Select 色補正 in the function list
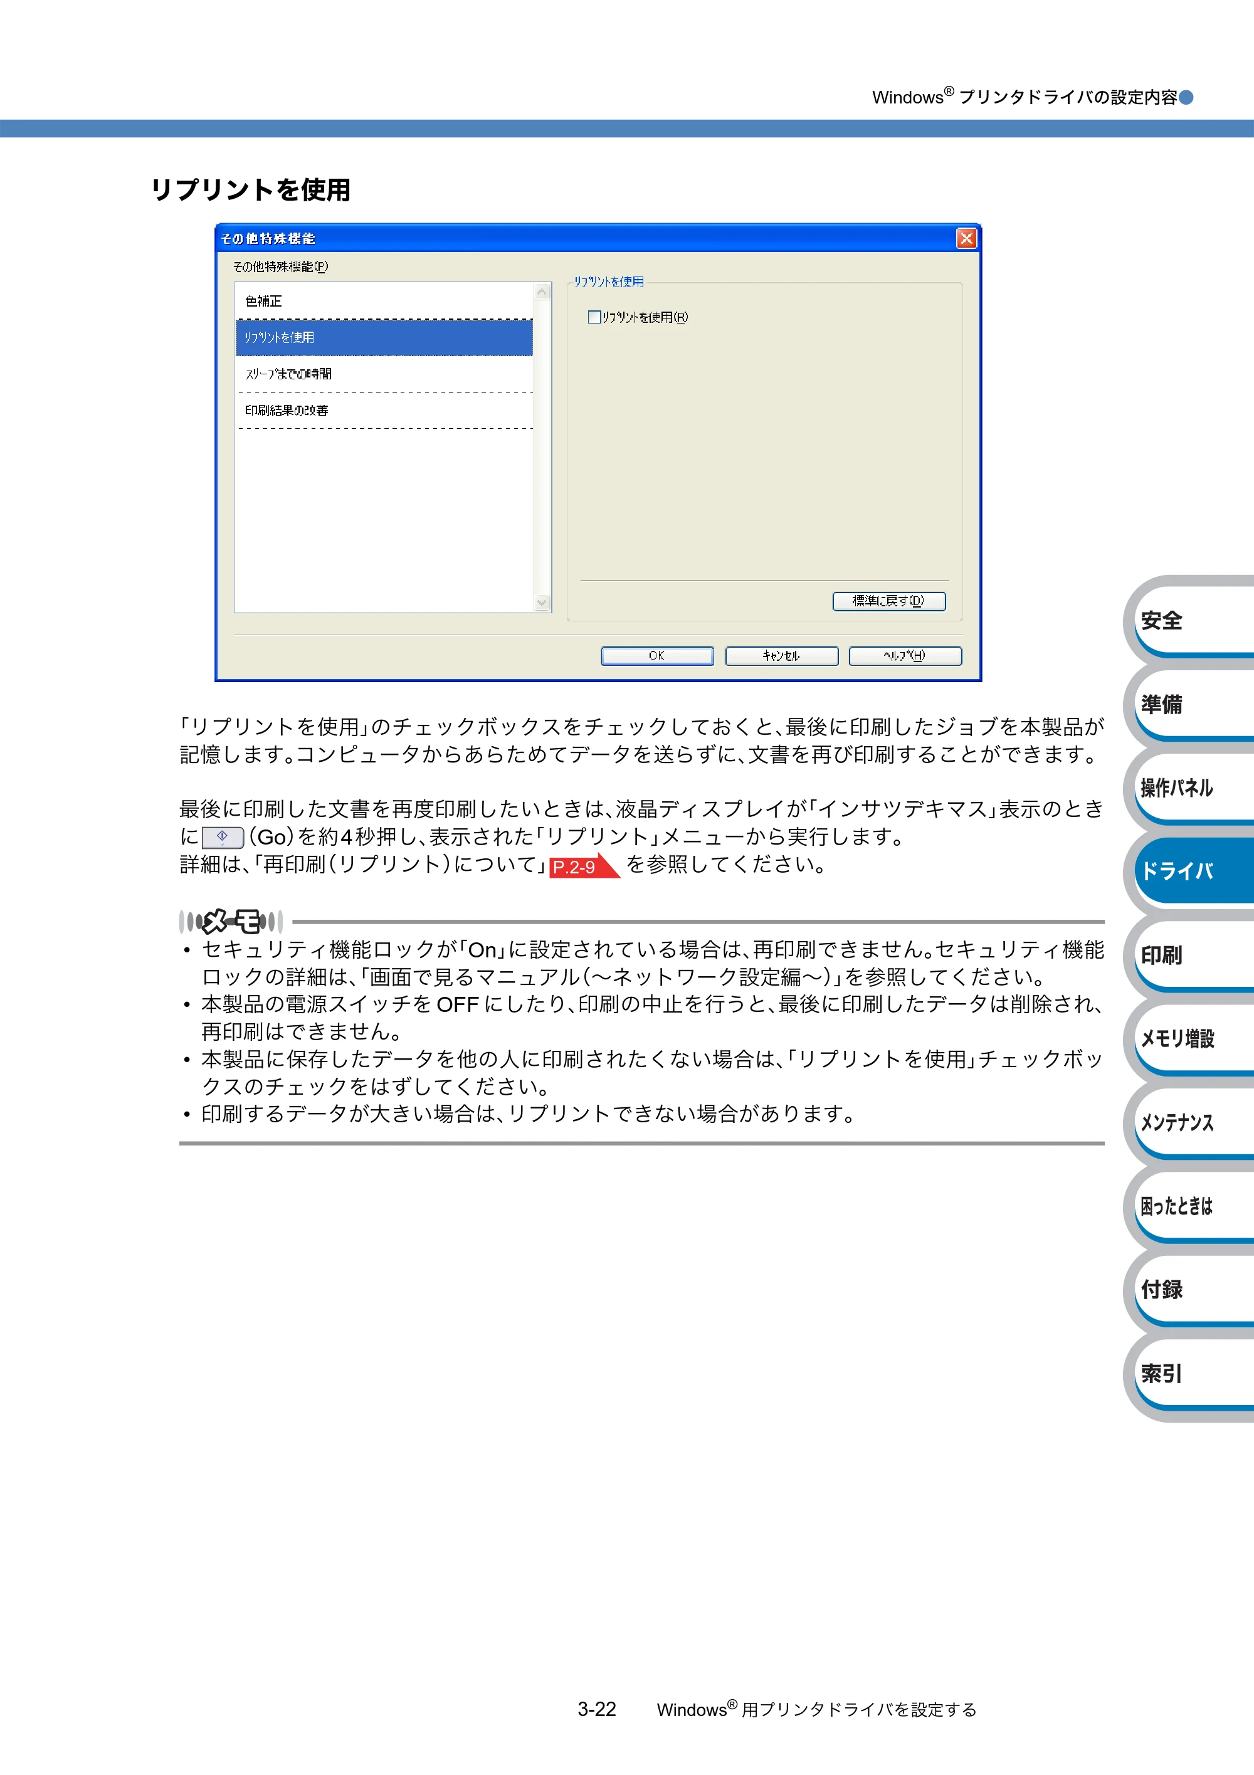Viewport: 1254px width, 1775px height. [x=384, y=302]
